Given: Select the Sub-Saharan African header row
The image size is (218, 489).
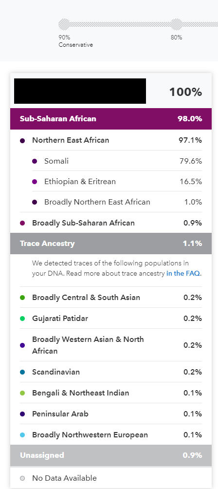Looking at the screenshot, I should (111, 119).
